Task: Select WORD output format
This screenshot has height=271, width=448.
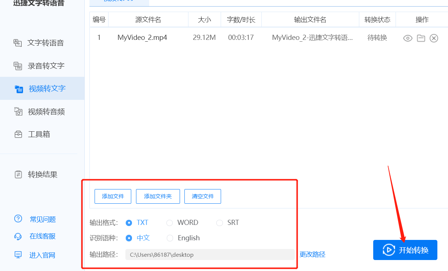Action: [169, 223]
